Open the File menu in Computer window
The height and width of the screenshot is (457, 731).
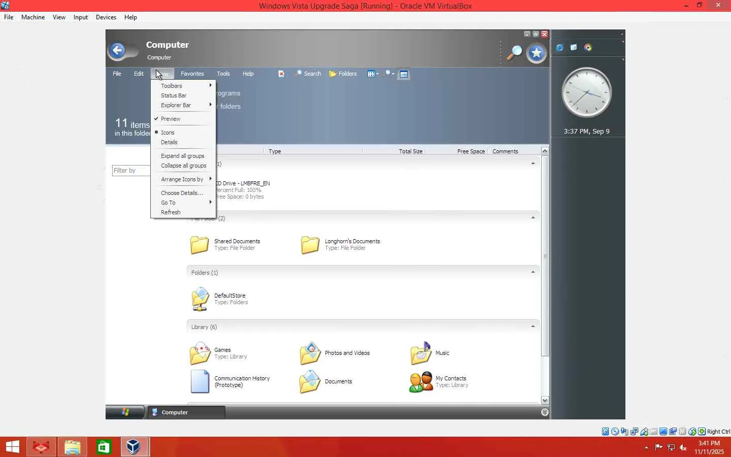pyautogui.click(x=117, y=74)
